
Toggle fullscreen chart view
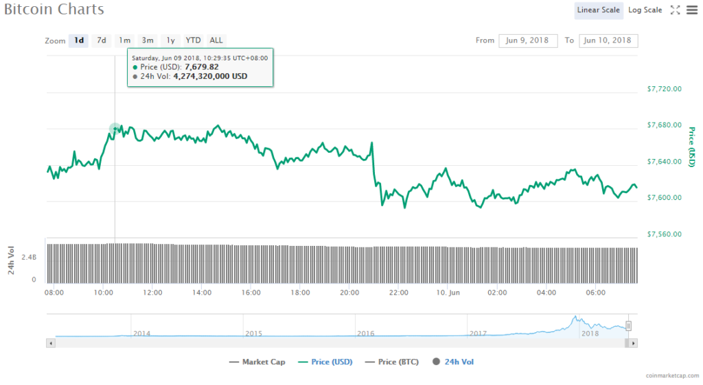(x=676, y=10)
